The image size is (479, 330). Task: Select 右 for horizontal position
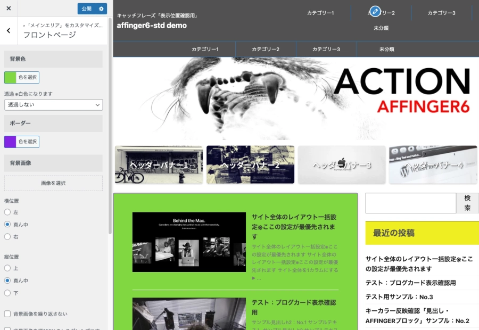pyautogui.click(x=7, y=236)
